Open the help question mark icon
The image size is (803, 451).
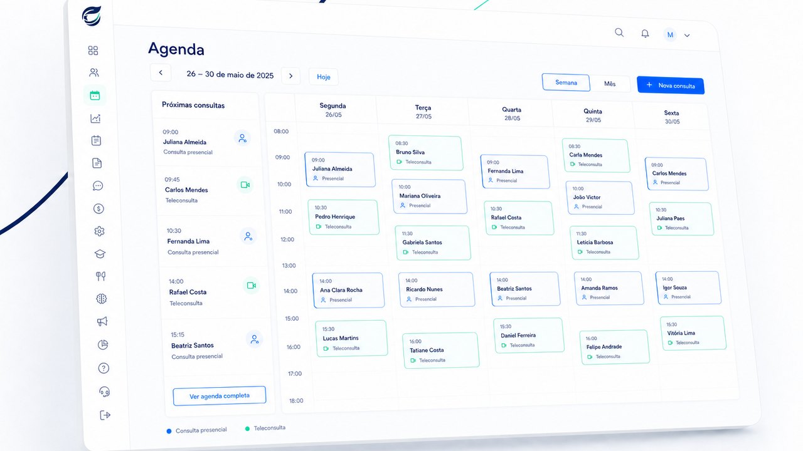pyautogui.click(x=104, y=368)
